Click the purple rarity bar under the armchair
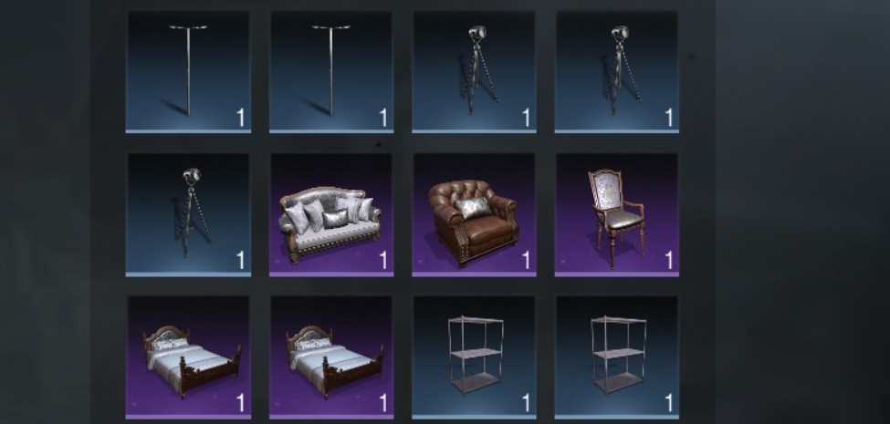Image resolution: width=890 pixels, height=424 pixels. [474, 274]
